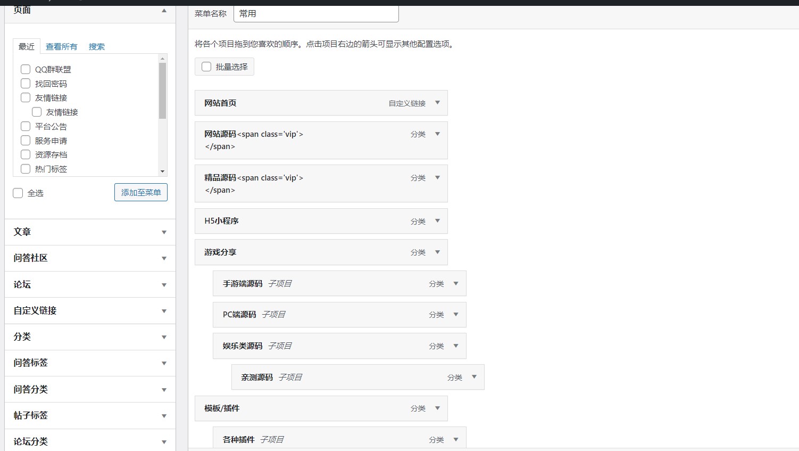Open settings arrow for H5小程序 item
This screenshot has height=451, width=799.
pyautogui.click(x=437, y=221)
